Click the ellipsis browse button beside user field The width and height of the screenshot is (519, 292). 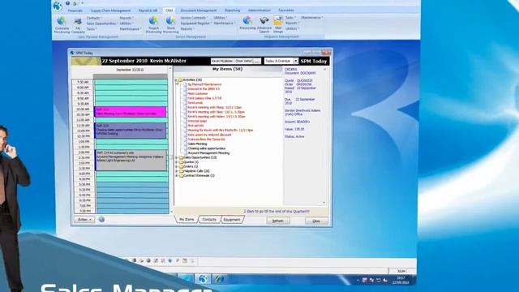click(257, 62)
